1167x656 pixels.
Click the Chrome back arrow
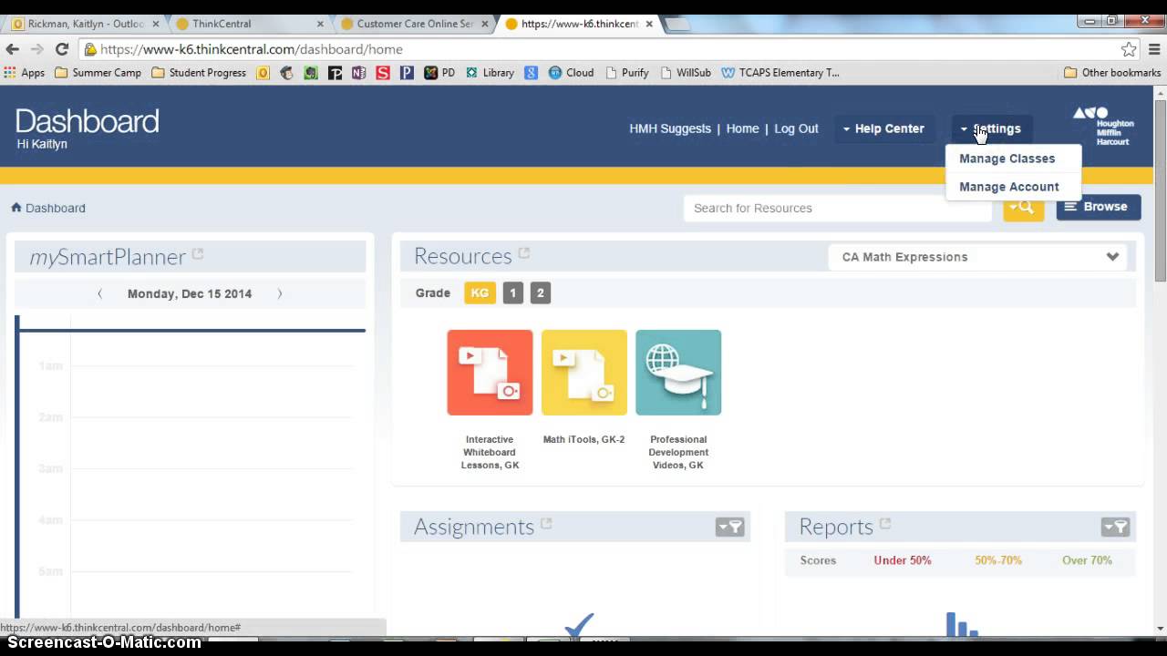click(13, 49)
